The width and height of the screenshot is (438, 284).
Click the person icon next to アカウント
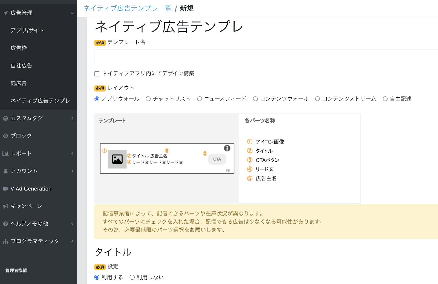[x=5, y=171]
